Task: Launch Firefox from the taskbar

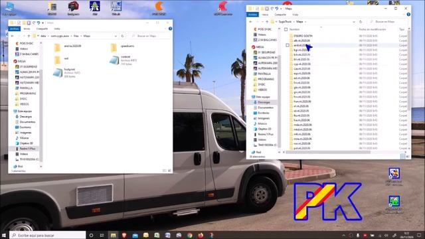Action: tap(201, 235)
